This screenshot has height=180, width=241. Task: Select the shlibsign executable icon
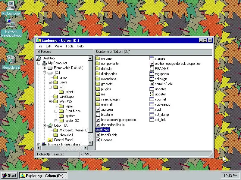click(x=152, y=79)
